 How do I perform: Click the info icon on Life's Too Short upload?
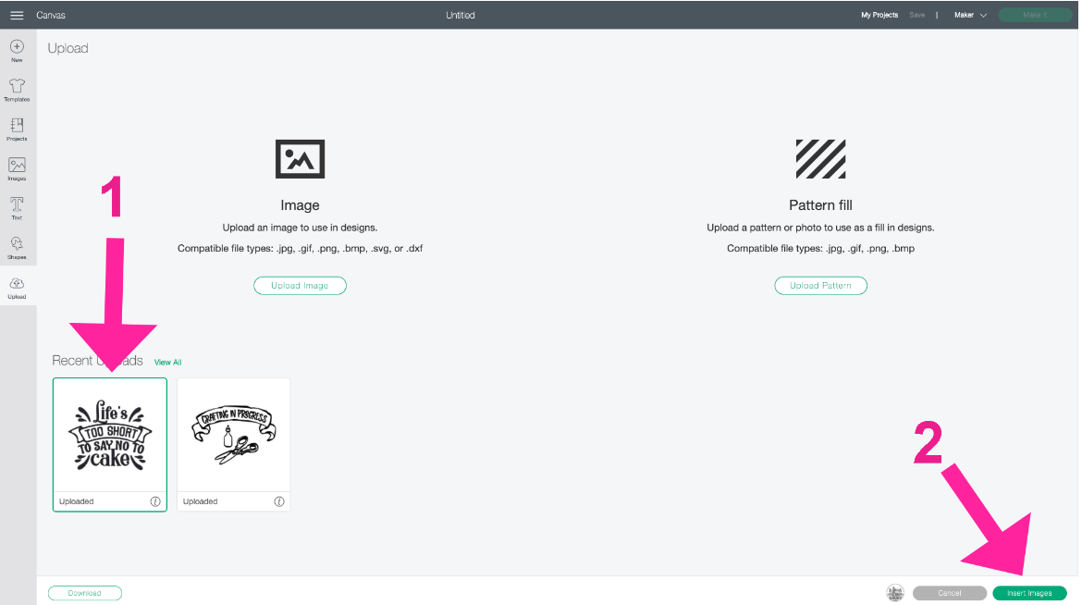(154, 500)
